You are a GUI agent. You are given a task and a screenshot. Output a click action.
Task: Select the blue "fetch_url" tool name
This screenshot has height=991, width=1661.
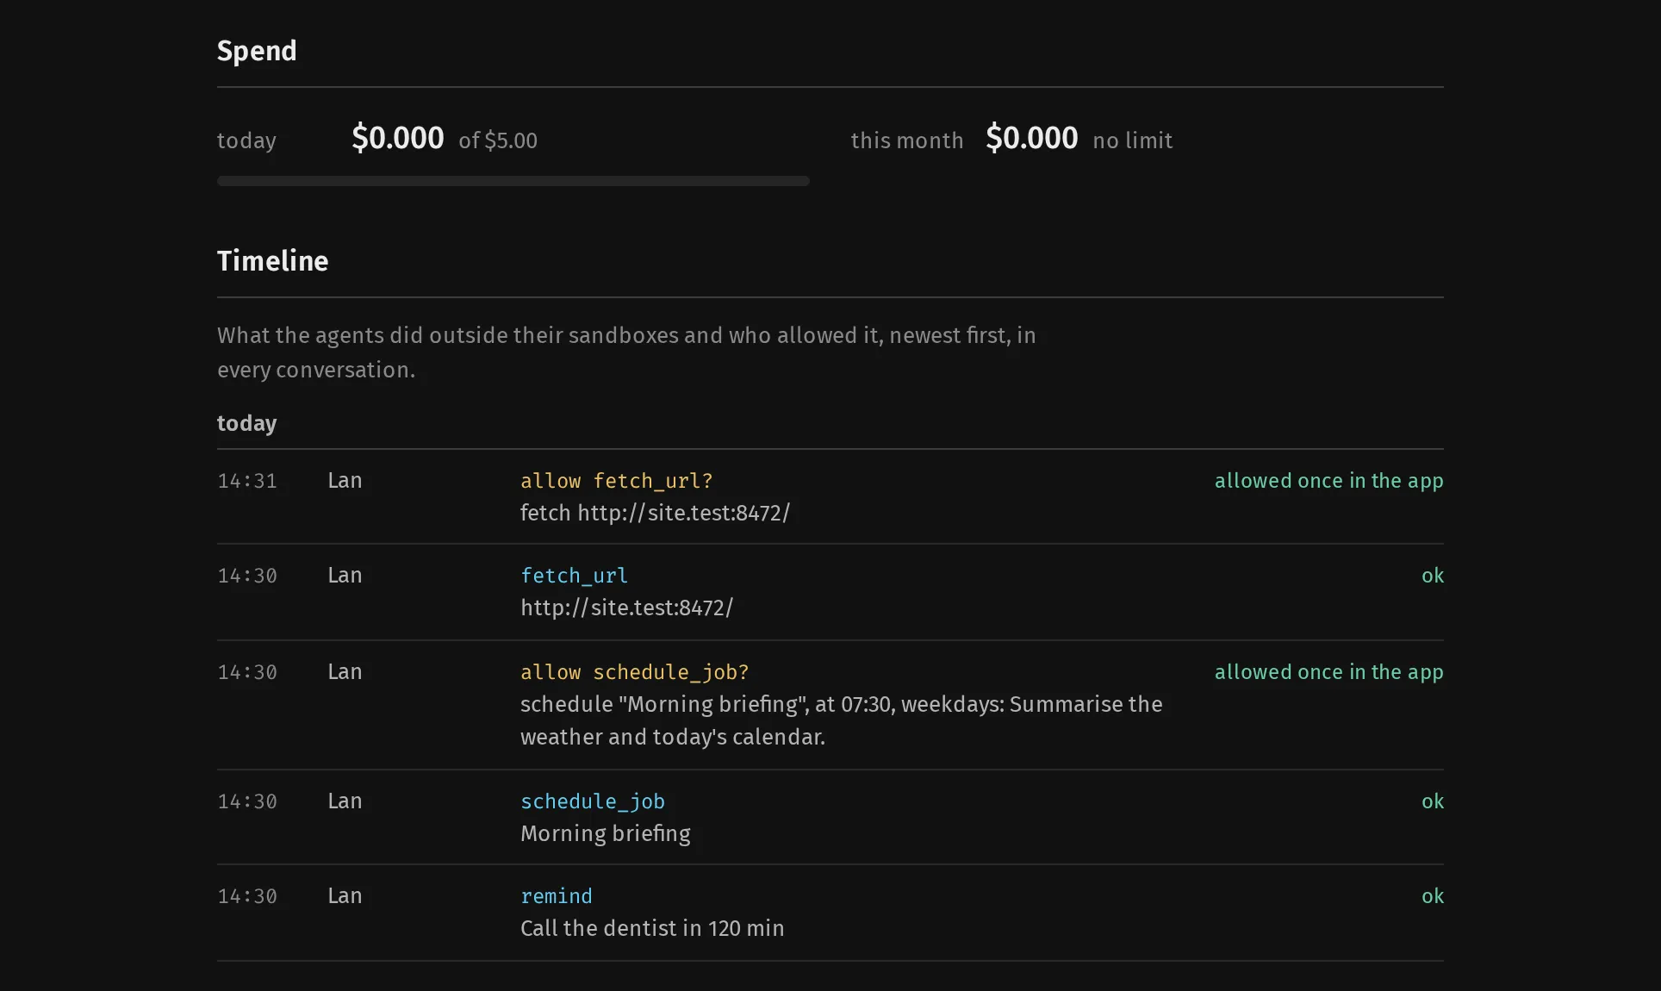pyautogui.click(x=575, y=576)
